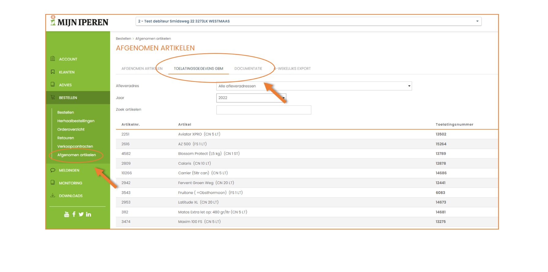Click the Twitter bird icon
The height and width of the screenshot is (272, 548).
81,214
